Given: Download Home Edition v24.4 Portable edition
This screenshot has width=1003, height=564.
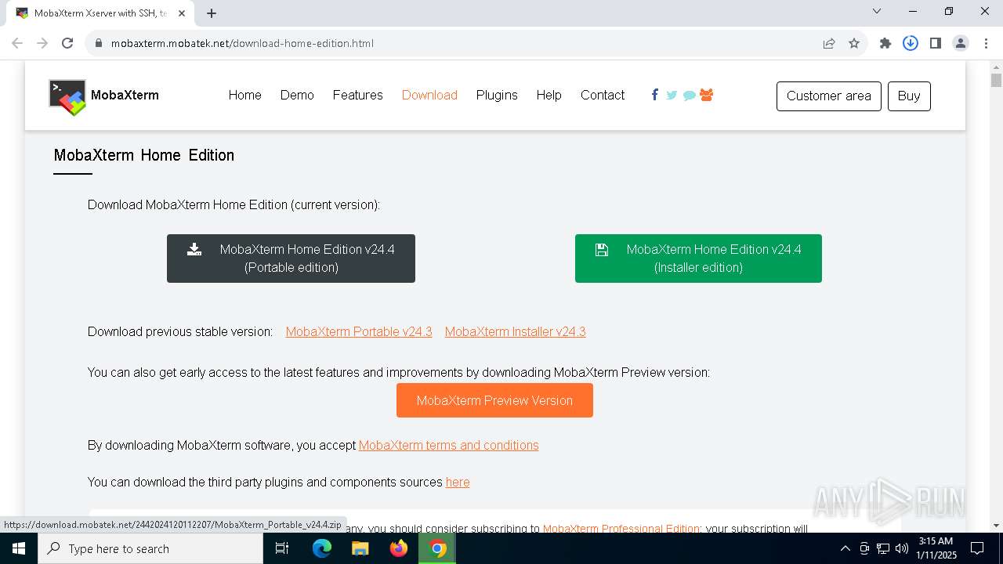Looking at the screenshot, I should (x=291, y=258).
